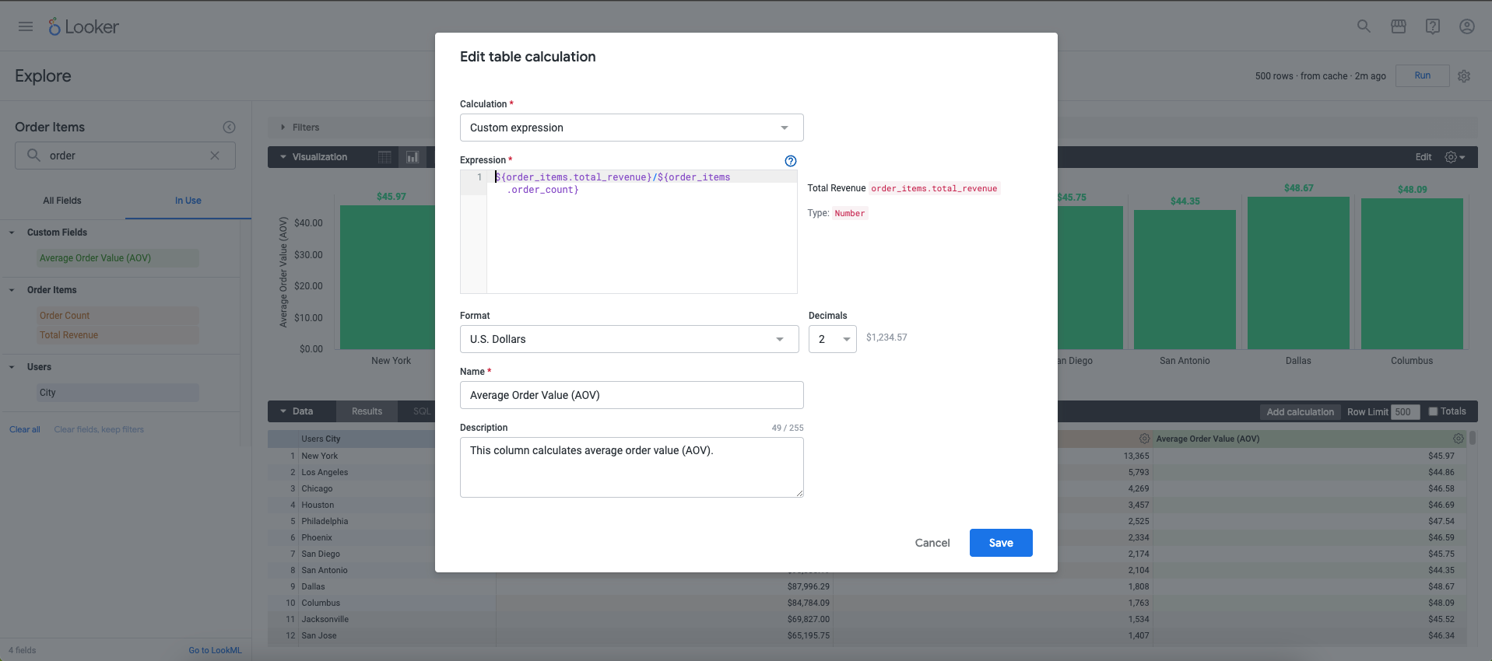Open the SQL tab
The width and height of the screenshot is (1492, 661).
tap(421, 411)
